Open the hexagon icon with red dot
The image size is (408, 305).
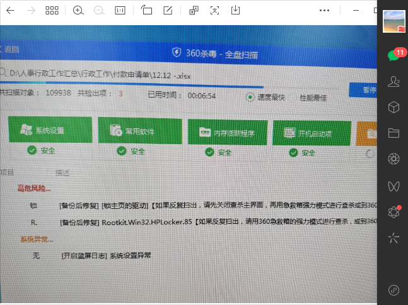(393, 212)
